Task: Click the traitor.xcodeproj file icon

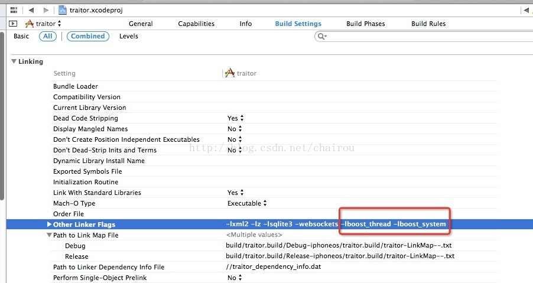Action: pos(63,10)
